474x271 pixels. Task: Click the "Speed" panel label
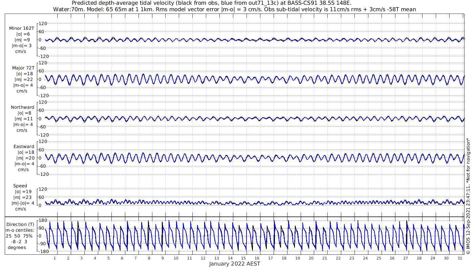[20, 186]
